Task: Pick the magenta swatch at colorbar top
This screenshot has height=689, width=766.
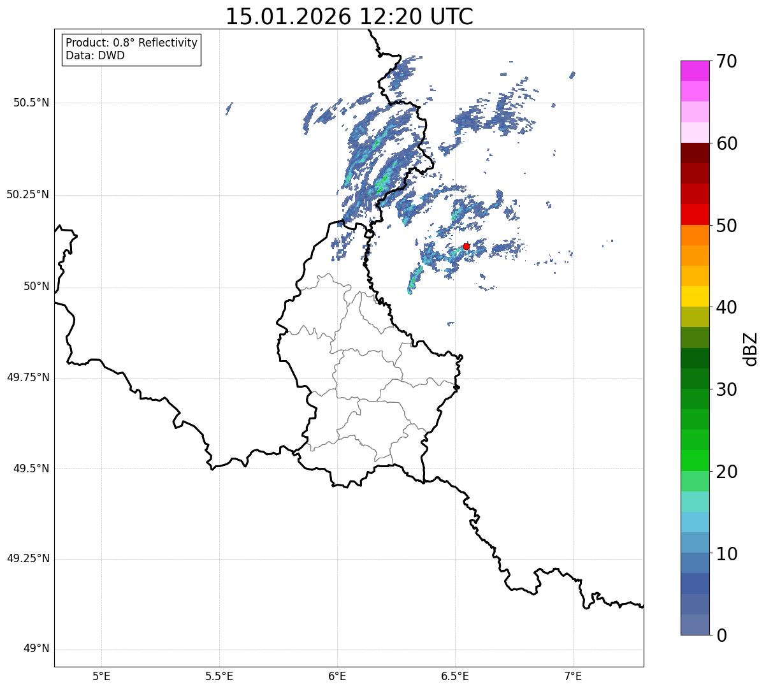Action: 695,71
